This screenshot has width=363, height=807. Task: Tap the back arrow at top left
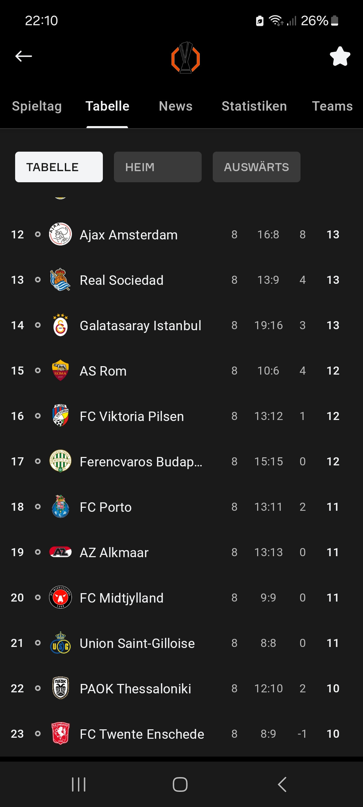pos(24,56)
